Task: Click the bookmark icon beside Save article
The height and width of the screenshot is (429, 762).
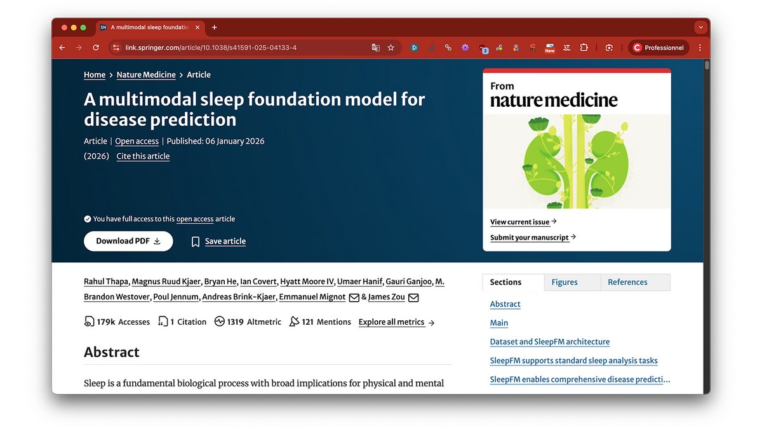Action: 196,242
